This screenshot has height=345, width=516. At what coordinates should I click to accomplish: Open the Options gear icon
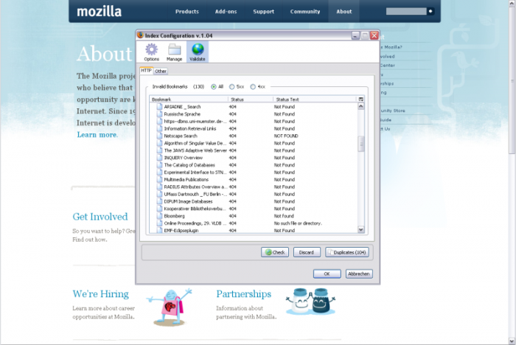point(151,52)
